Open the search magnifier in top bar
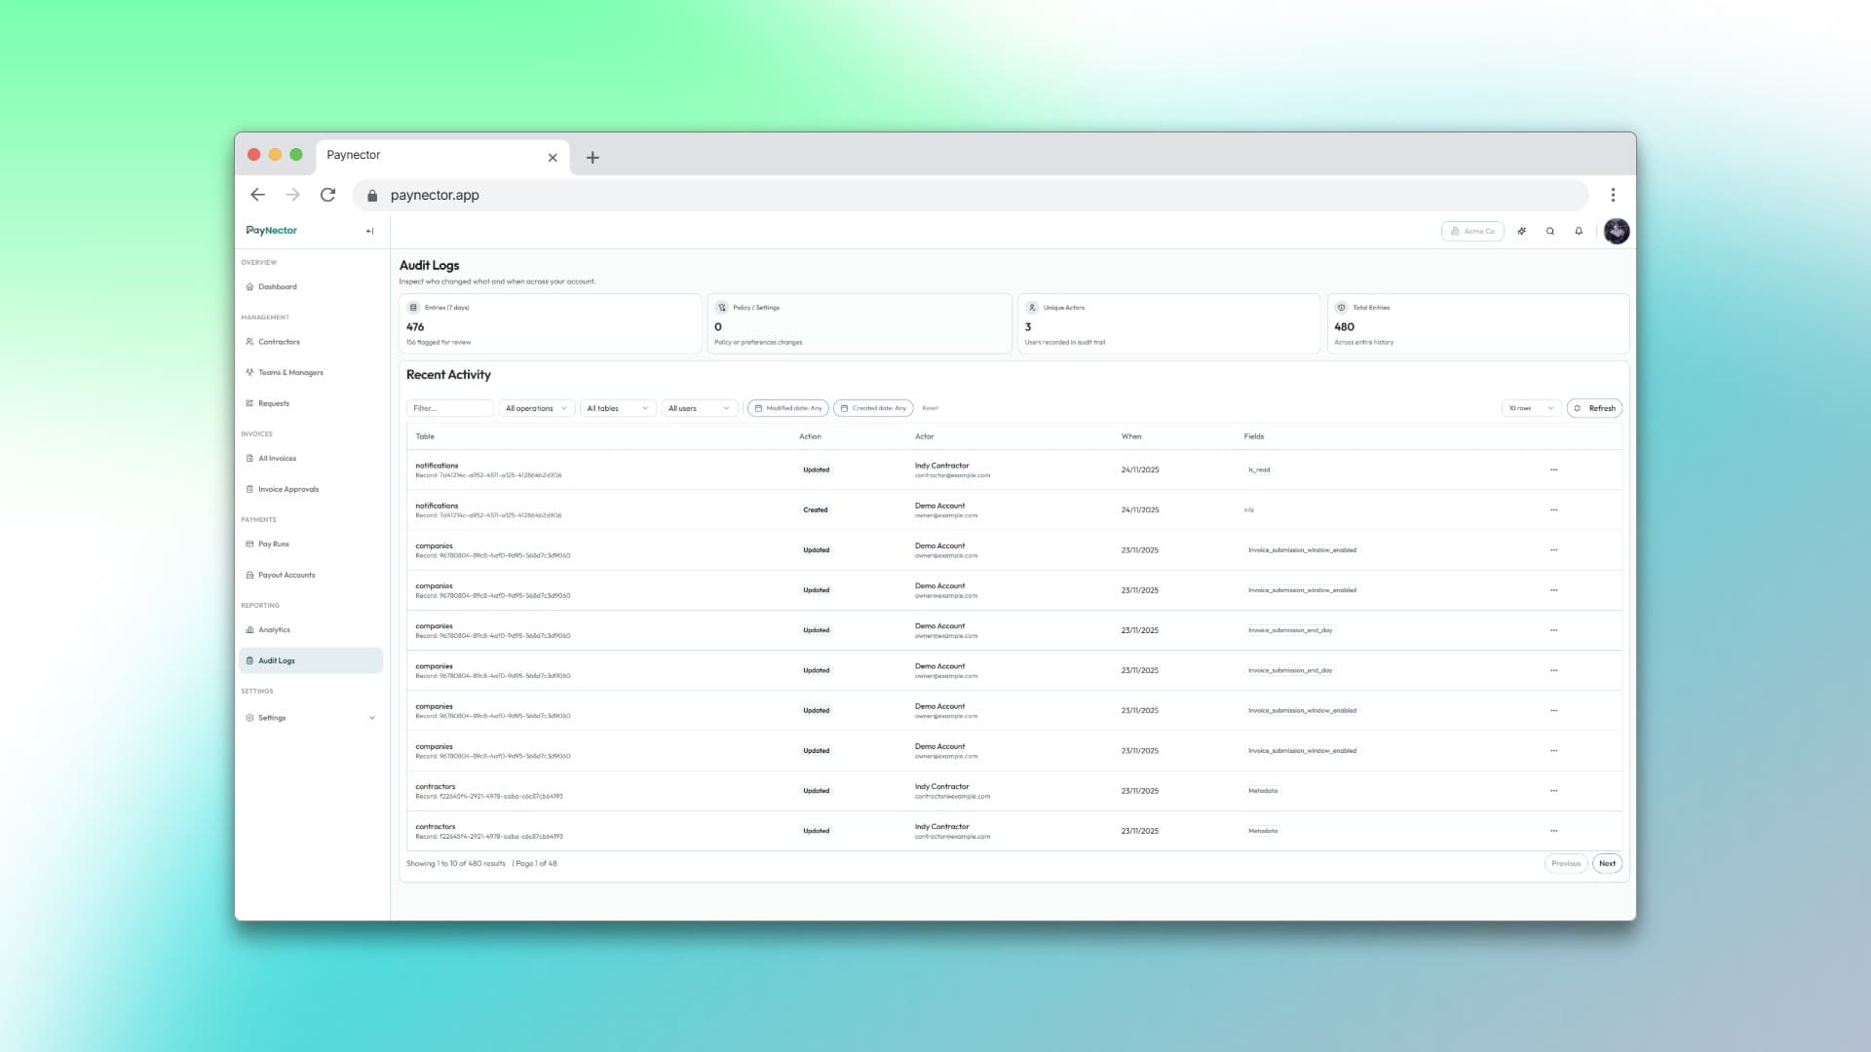The width and height of the screenshot is (1871, 1052). click(1550, 231)
